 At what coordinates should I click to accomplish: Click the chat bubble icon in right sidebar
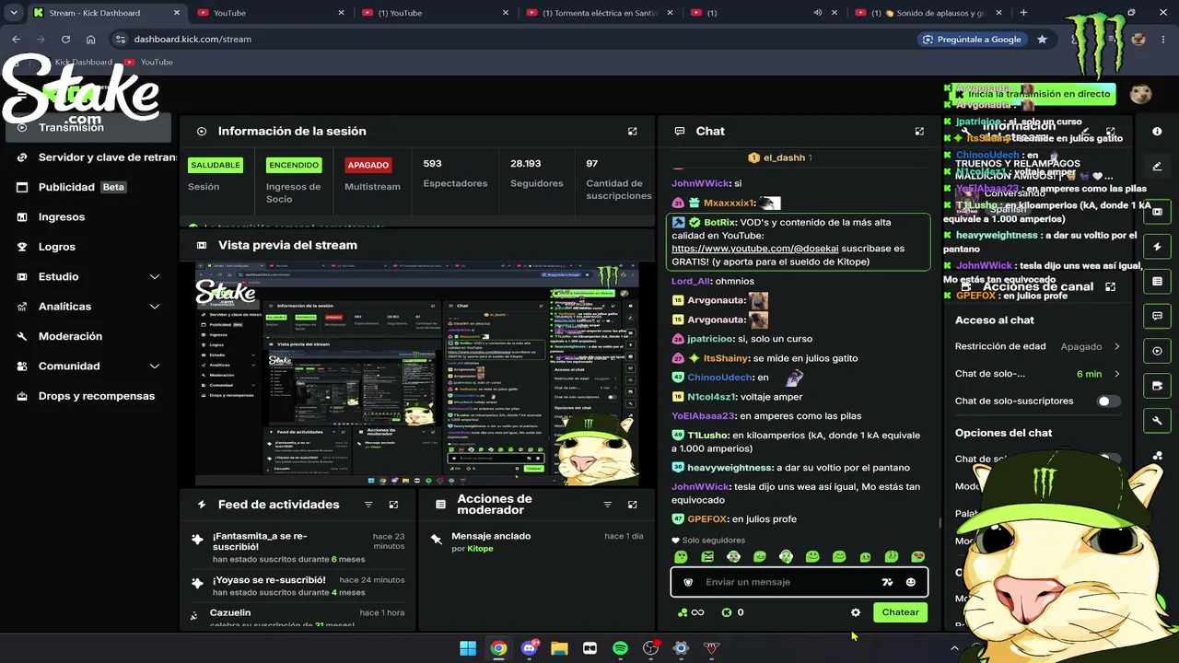1157,316
